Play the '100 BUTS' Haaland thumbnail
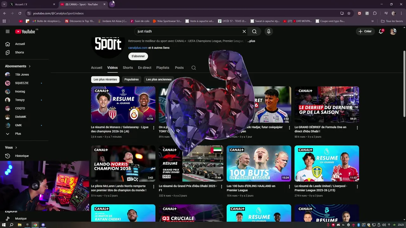 pos(259,163)
